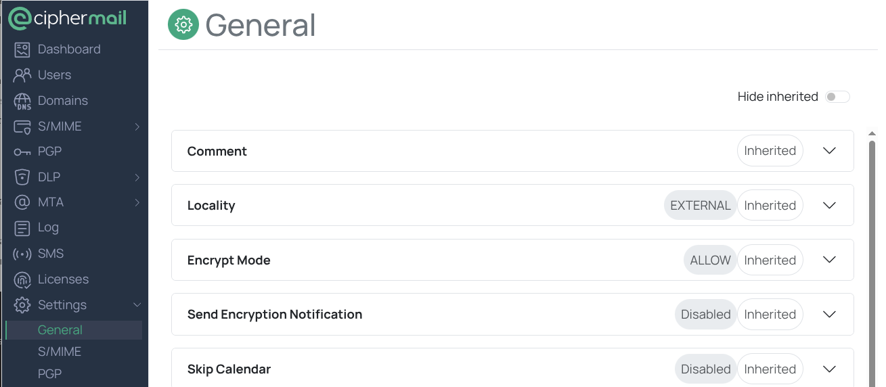
Task: Click the CipherMail logo
Action: (68, 18)
